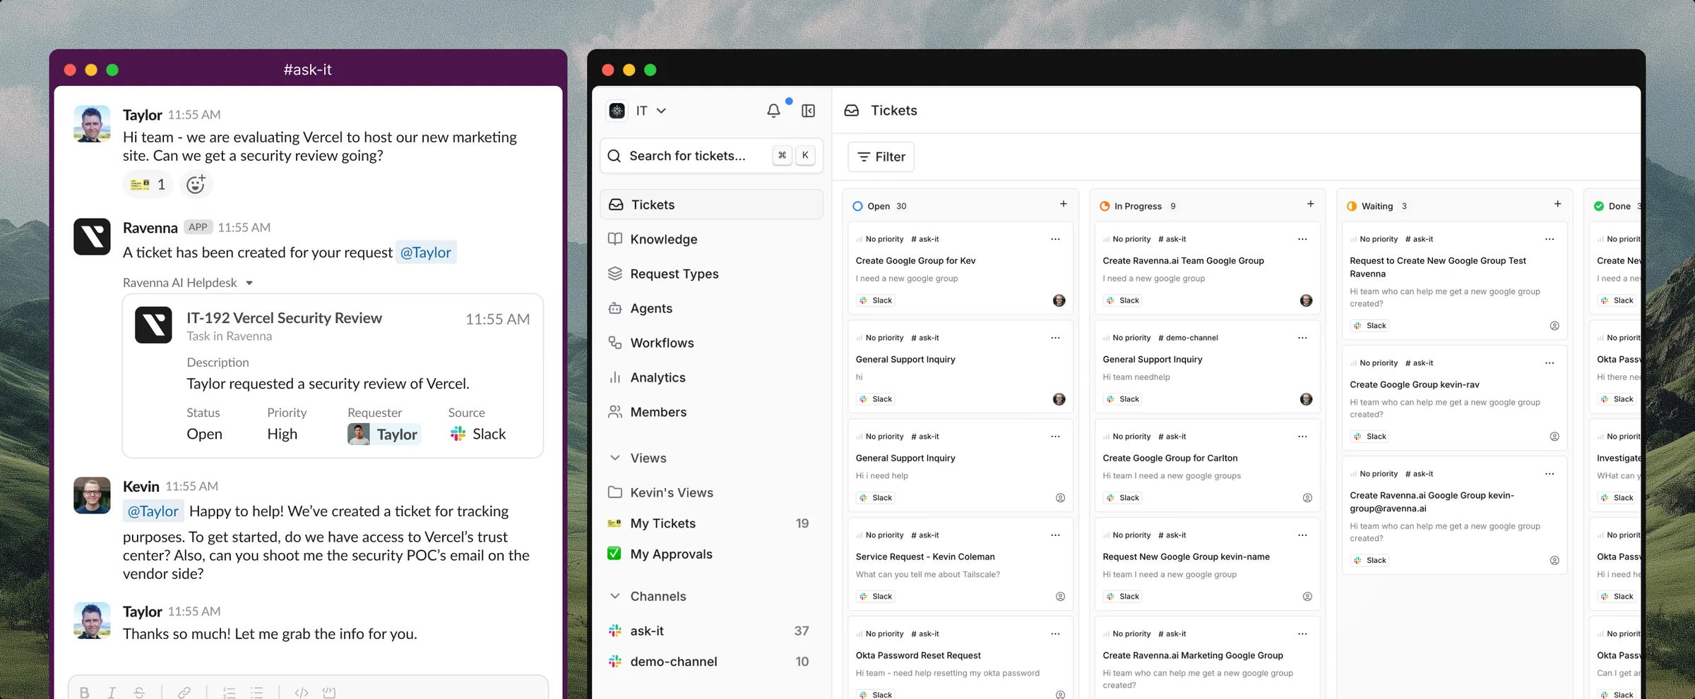Click link icon in Slack composer
Viewport: 1695px width, 699px height.
click(184, 692)
